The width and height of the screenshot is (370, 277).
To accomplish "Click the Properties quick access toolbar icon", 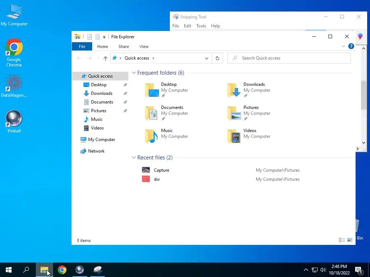I will pyautogui.click(x=90, y=37).
